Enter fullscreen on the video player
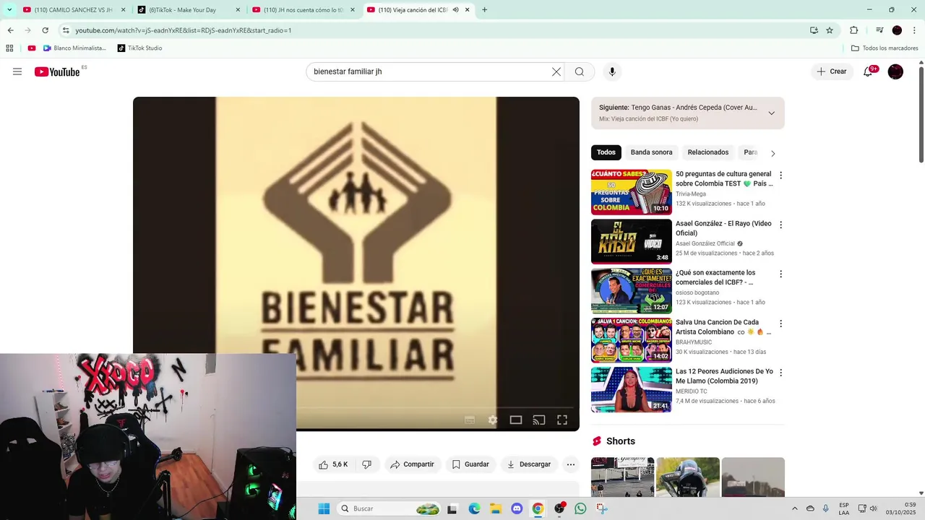The height and width of the screenshot is (520, 925). 562,420
